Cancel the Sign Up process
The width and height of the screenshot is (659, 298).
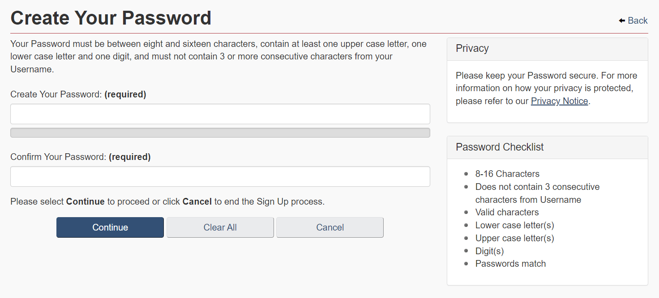(330, 227)
